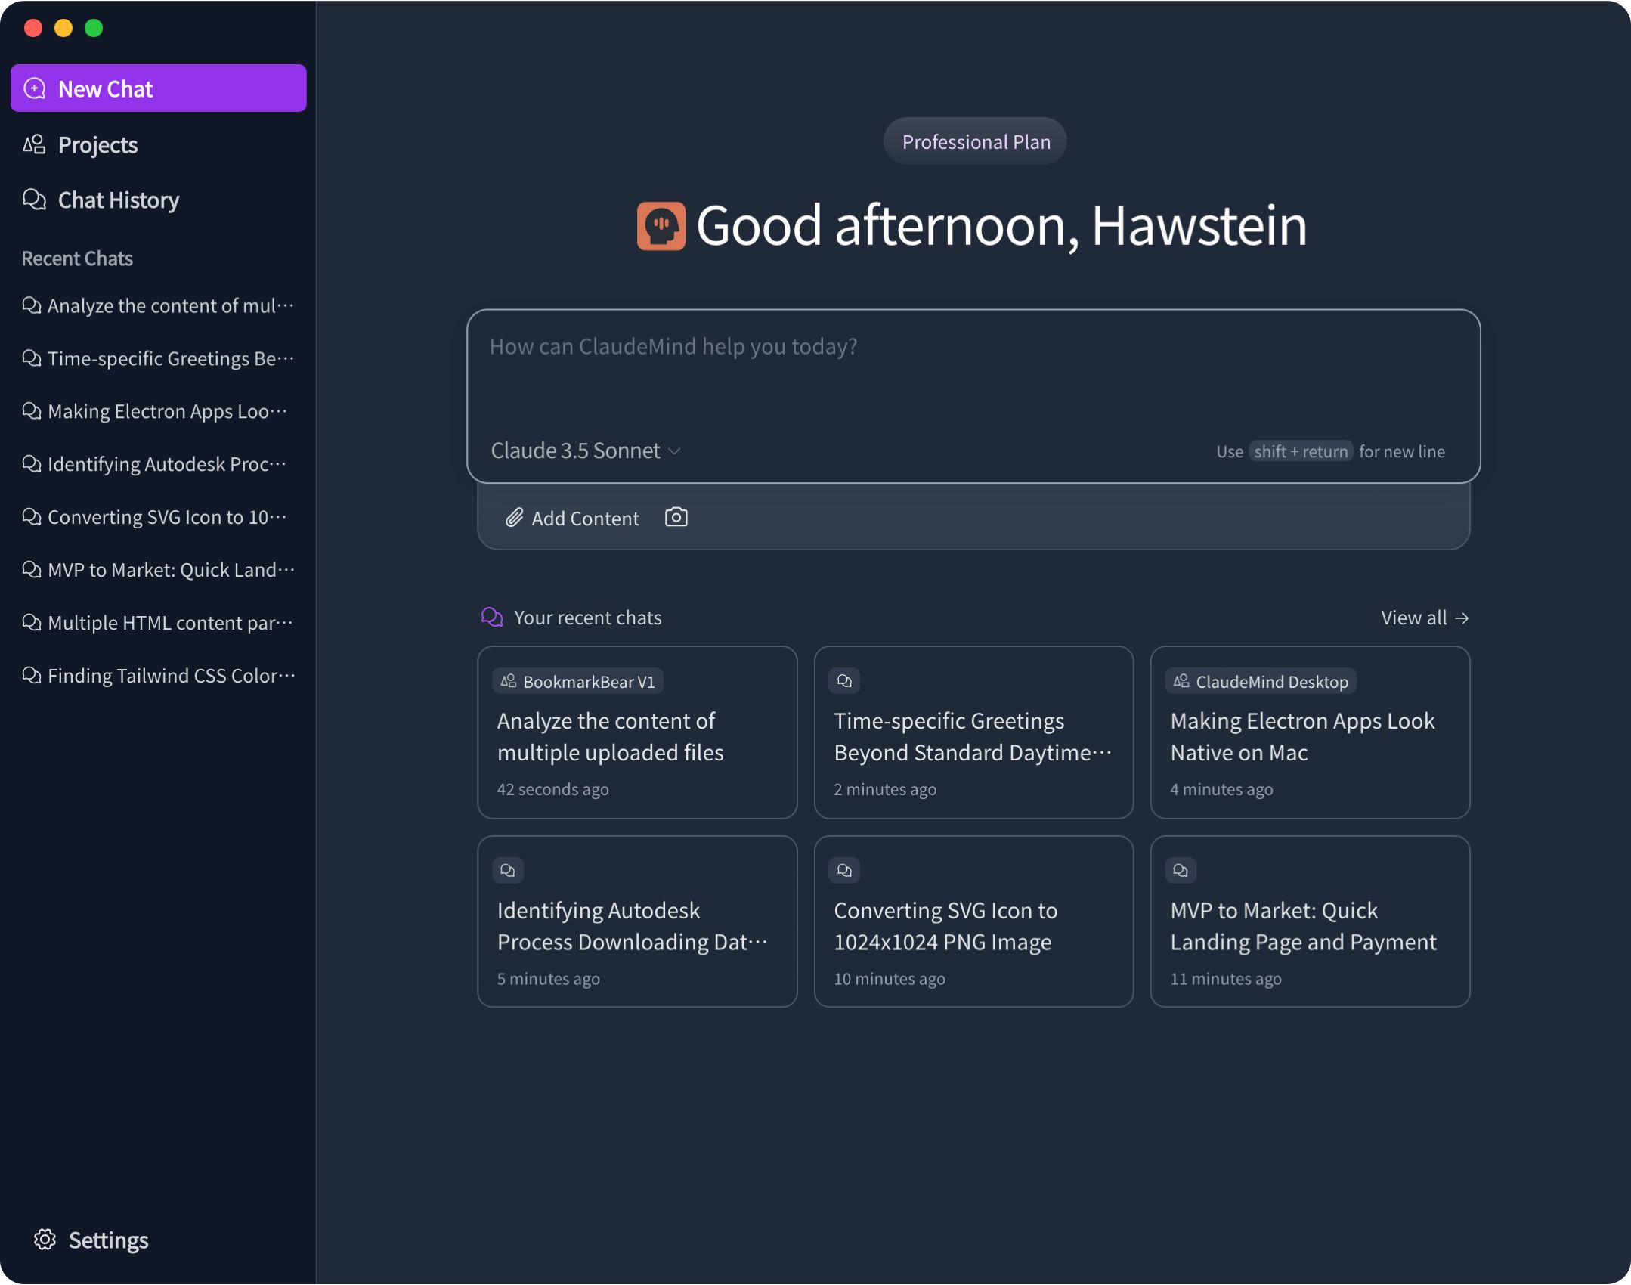
Task: Open the Claude 3.5 Sonnet model dropdown
Action: 583,451
